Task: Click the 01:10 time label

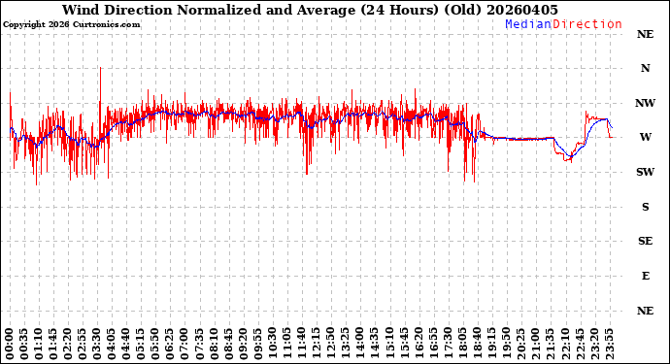Action: point(39,344)
